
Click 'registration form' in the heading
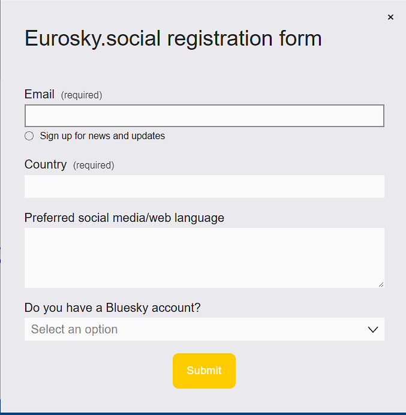click(x=245, y=38)
